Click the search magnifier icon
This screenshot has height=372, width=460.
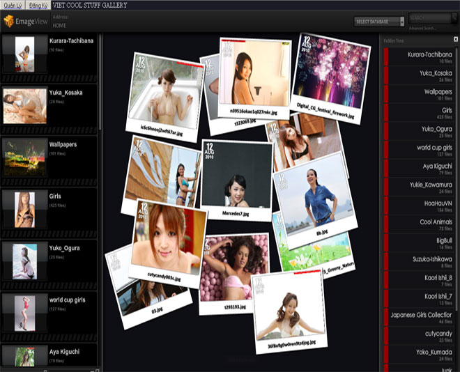[454, 18]
